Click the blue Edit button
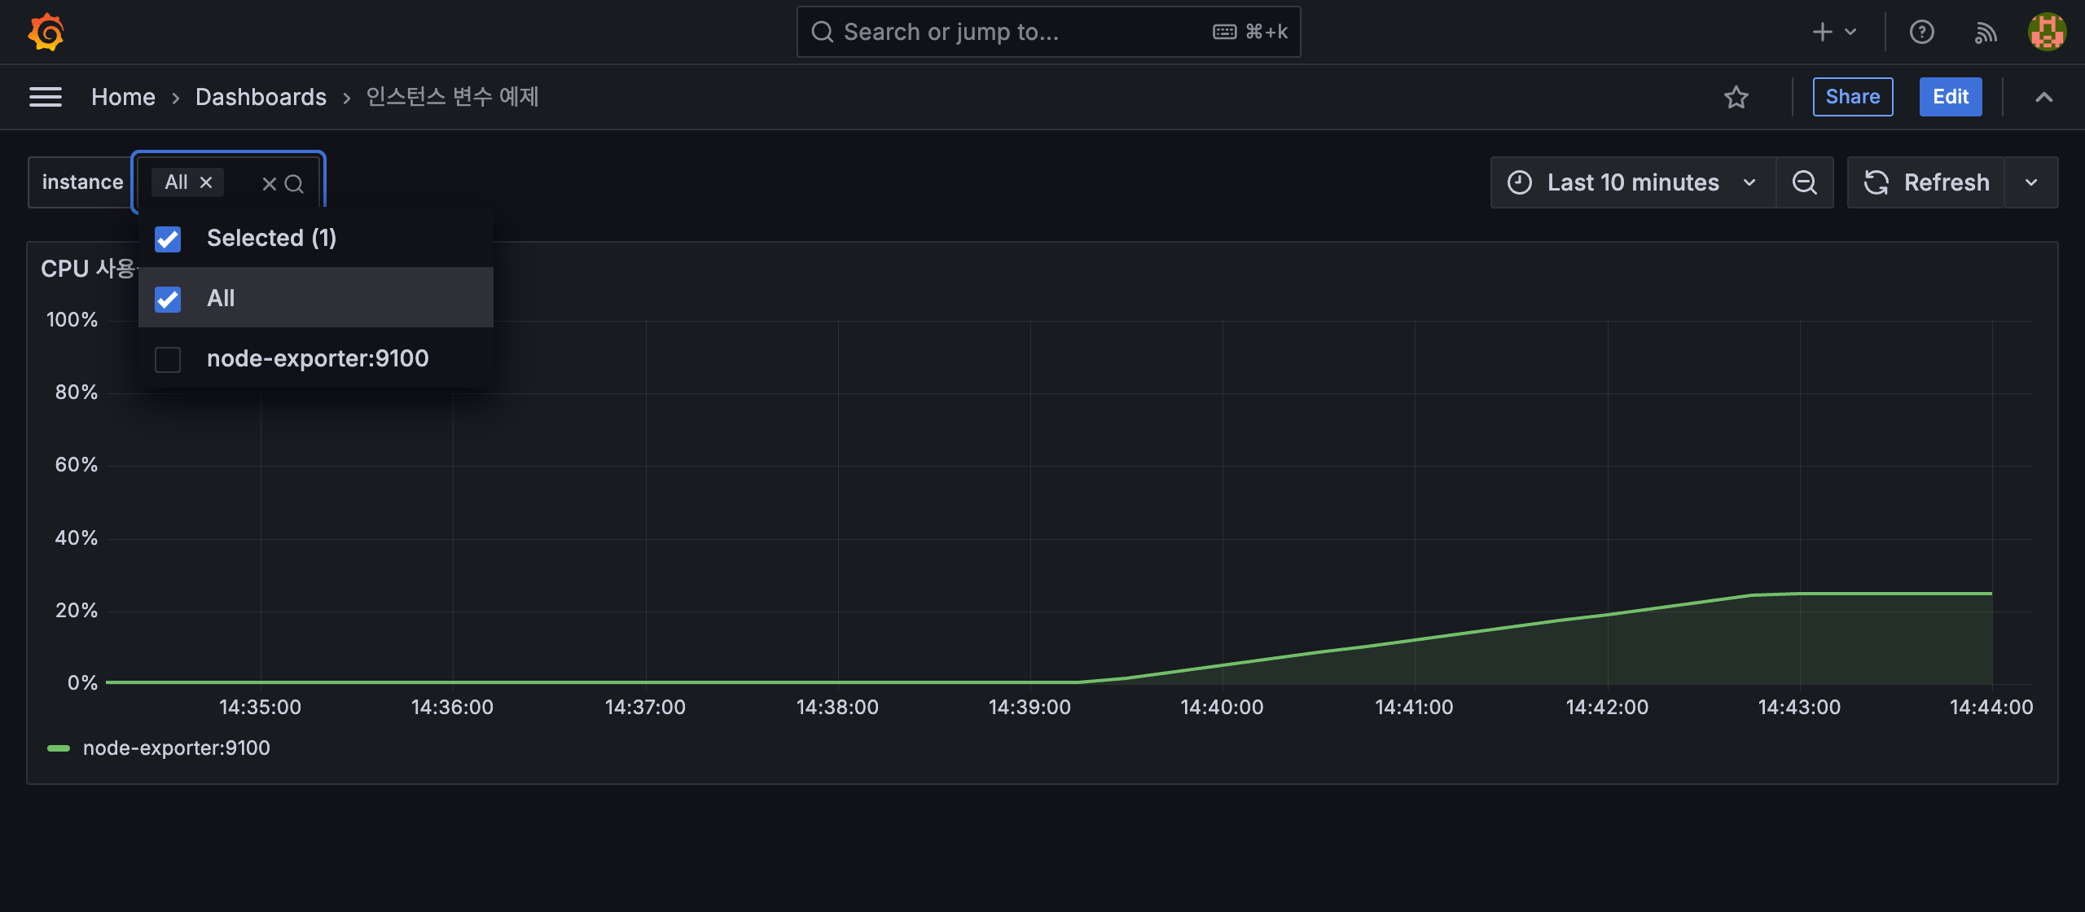This screenshot has width=2085, height=912. tap(1950, 97)
